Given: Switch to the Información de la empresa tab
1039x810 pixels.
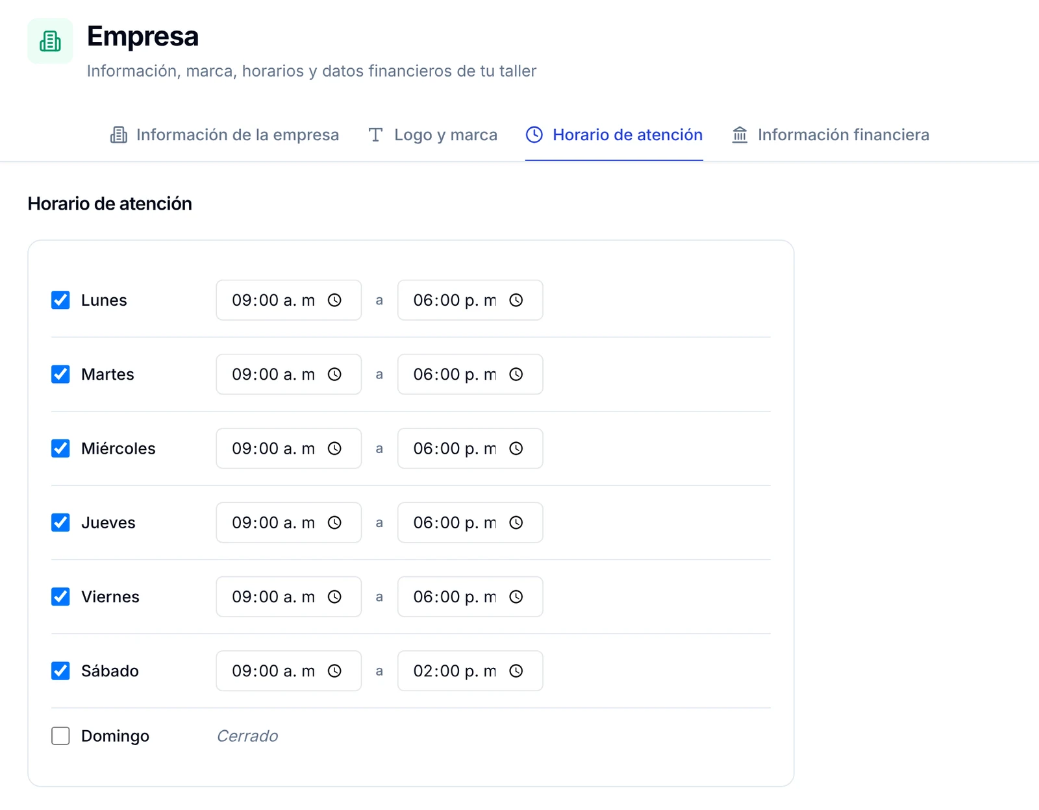Looking at the screenshot, I should click(224, 134).
